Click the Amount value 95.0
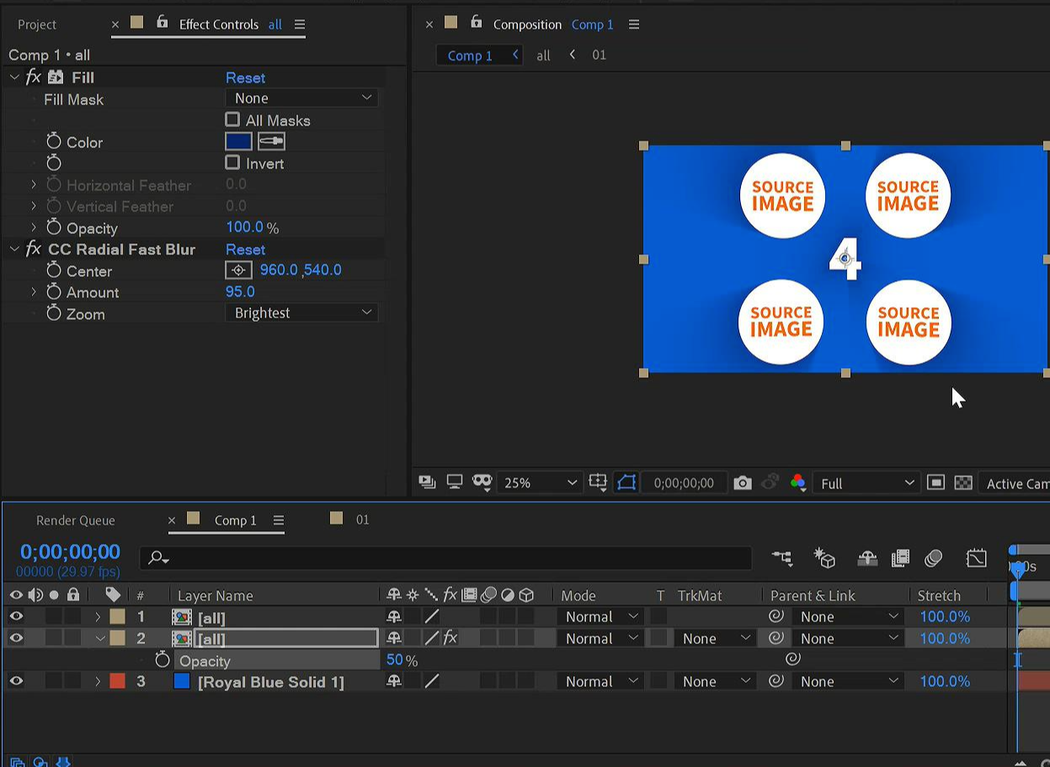The image size is (1050, 767). coord(240,291)
